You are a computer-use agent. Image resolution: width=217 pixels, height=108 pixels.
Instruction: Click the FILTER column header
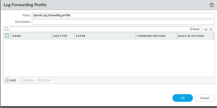point(105,36)
